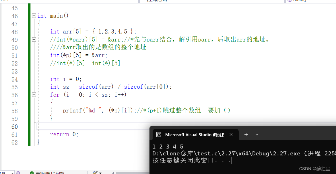Click the comment //int(*)[5] on line 52
This screenshot has height=174, width=336.
coord(67,63)
